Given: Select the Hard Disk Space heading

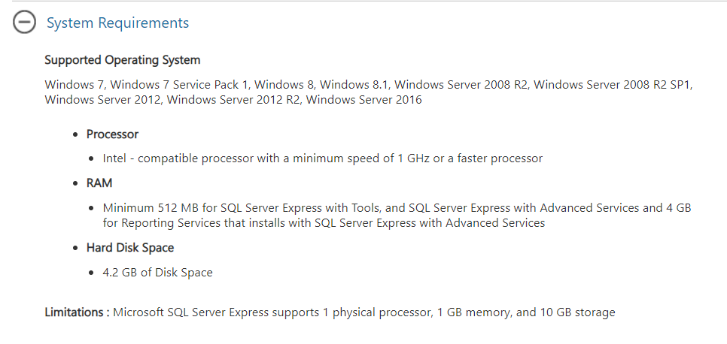Looking at the screenshot, I should 129,248.
